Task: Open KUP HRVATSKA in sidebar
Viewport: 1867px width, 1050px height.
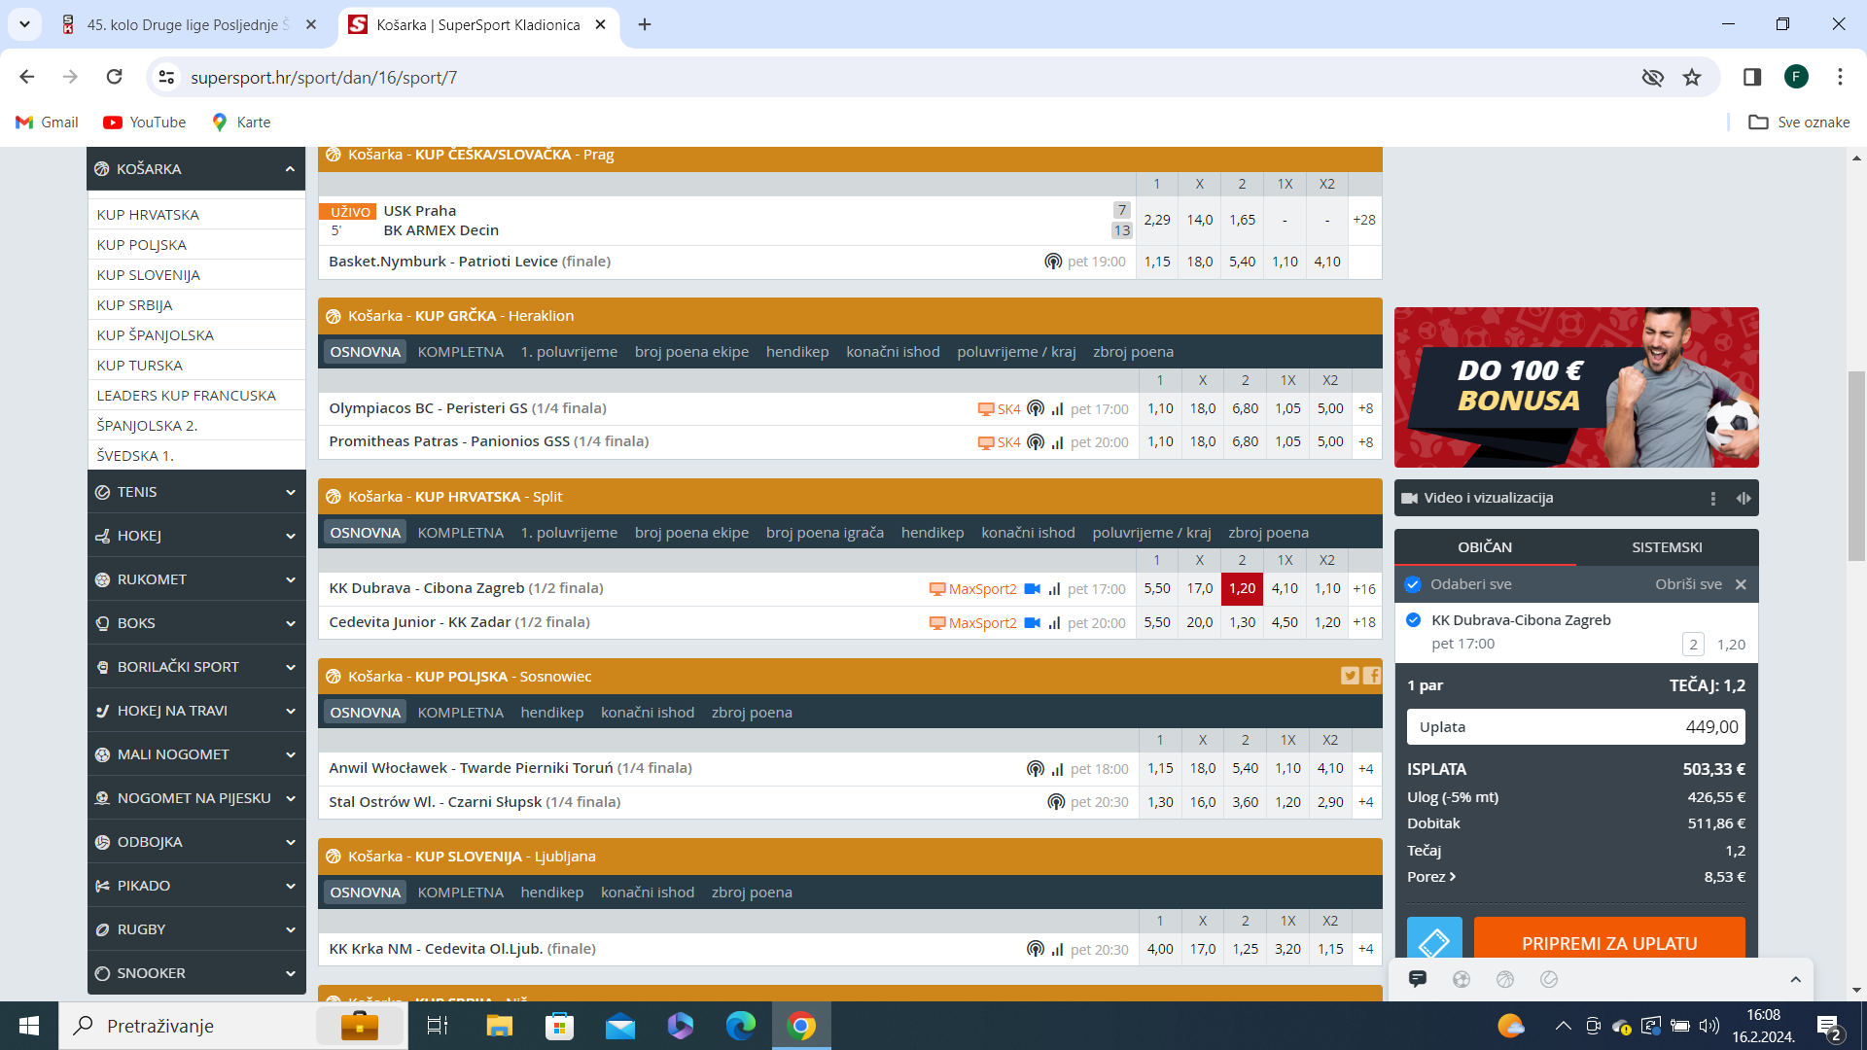Action: 148,215
